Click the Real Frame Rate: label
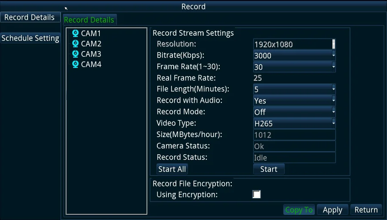The width and height of the screenshot is (387, 220). (186, 78)
